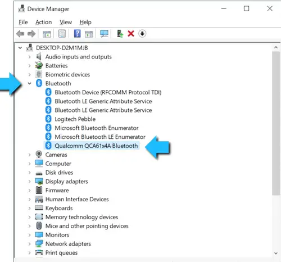Click the Monitors category icon
This screenshot has height=262, width=281.
tap(39, 234)
